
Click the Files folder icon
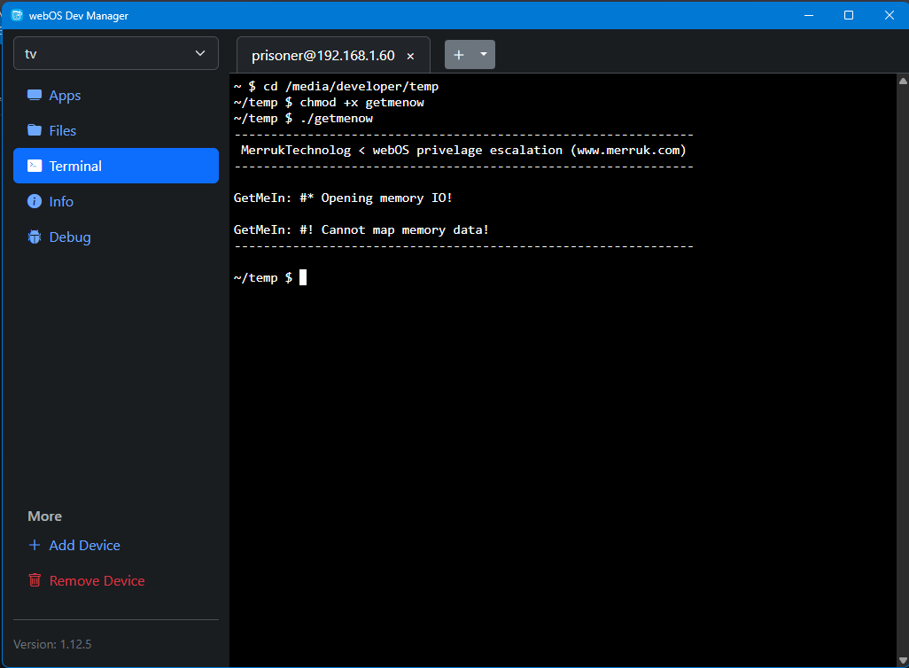35,130
